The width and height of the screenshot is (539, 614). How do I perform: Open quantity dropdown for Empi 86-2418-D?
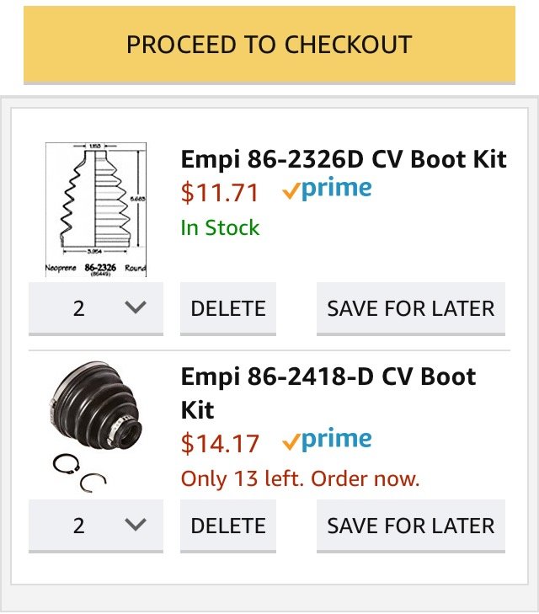tap(96, 526)
